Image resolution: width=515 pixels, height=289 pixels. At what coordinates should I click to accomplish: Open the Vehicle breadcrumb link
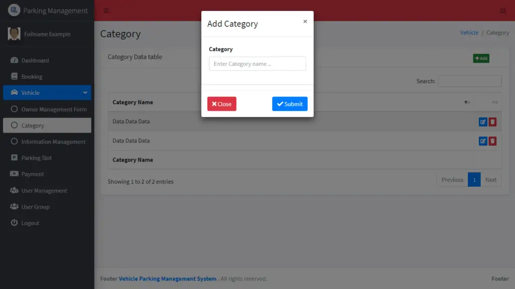pyautogui.click(x=469, y=32)
